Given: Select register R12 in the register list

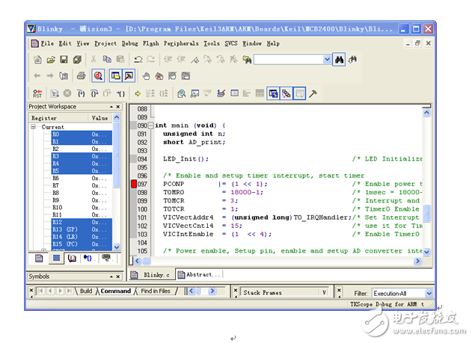Looking at the screenshot, I should [58, 222].
